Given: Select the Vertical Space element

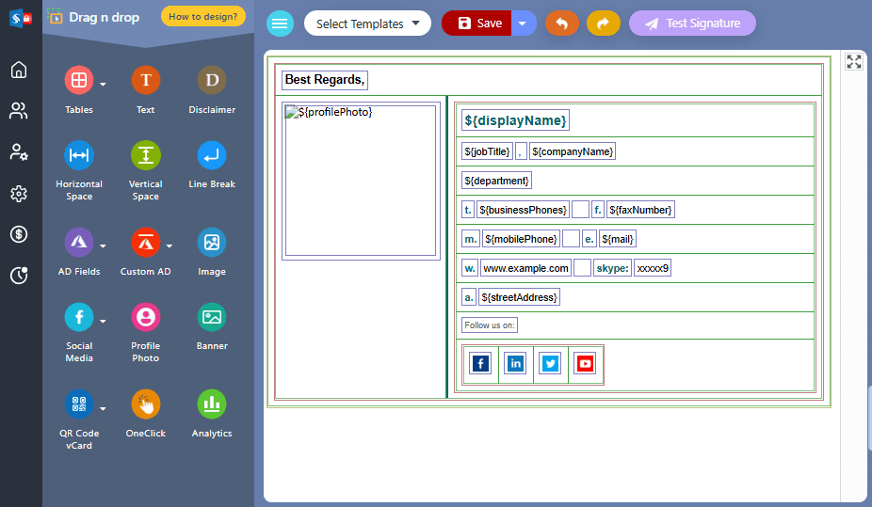Looking at the screenshot, I should [x=146, y=155].
